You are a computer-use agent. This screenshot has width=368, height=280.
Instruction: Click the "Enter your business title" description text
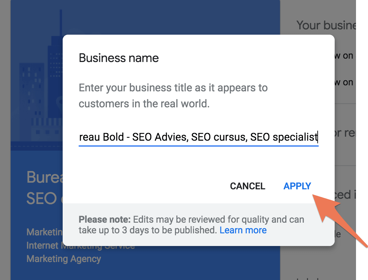tap(173, 96)
